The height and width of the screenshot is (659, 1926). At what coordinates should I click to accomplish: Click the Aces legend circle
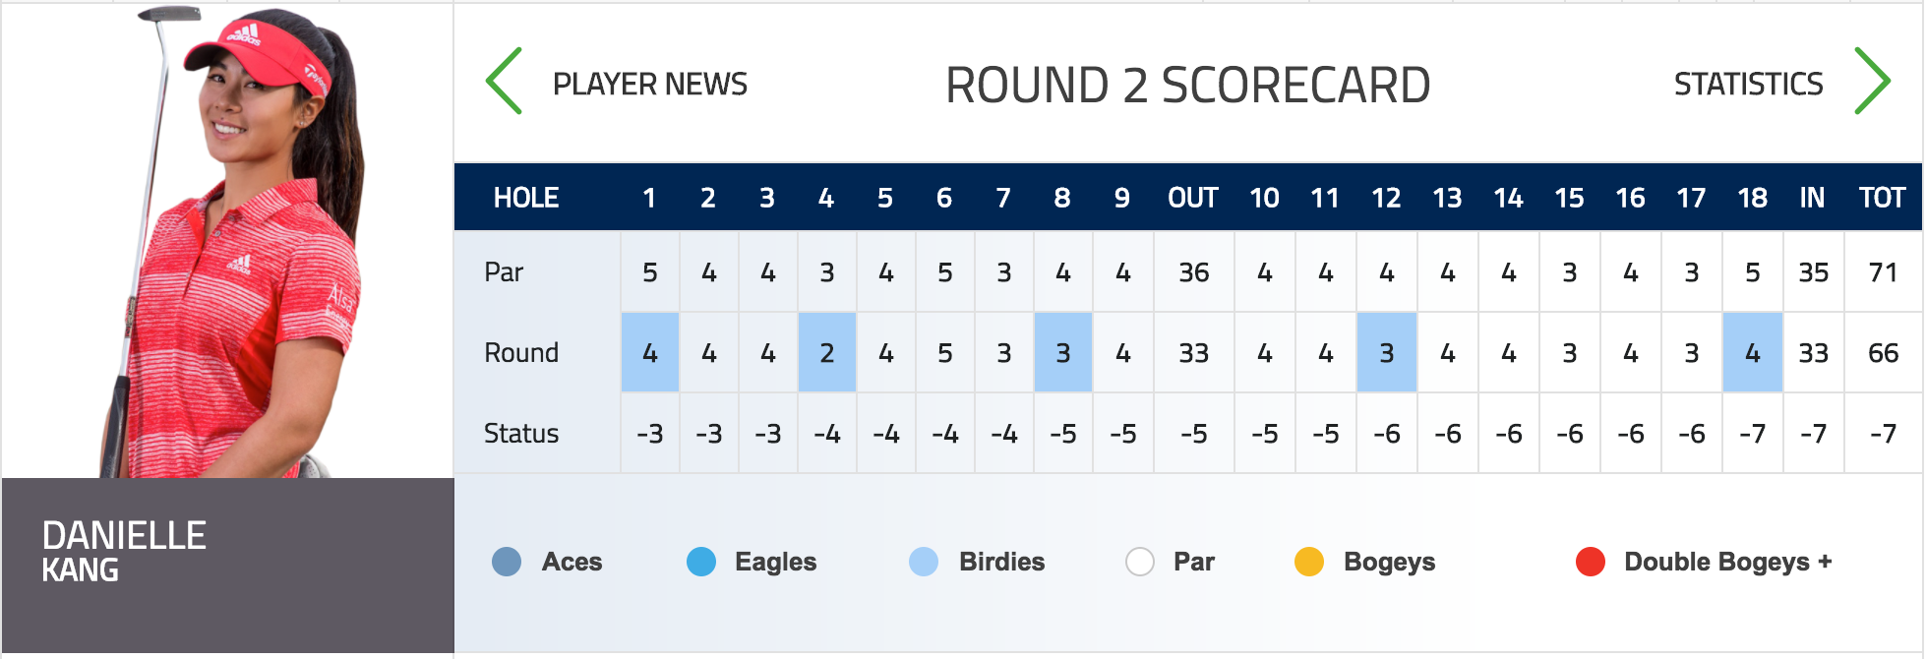tap(507, 562)
